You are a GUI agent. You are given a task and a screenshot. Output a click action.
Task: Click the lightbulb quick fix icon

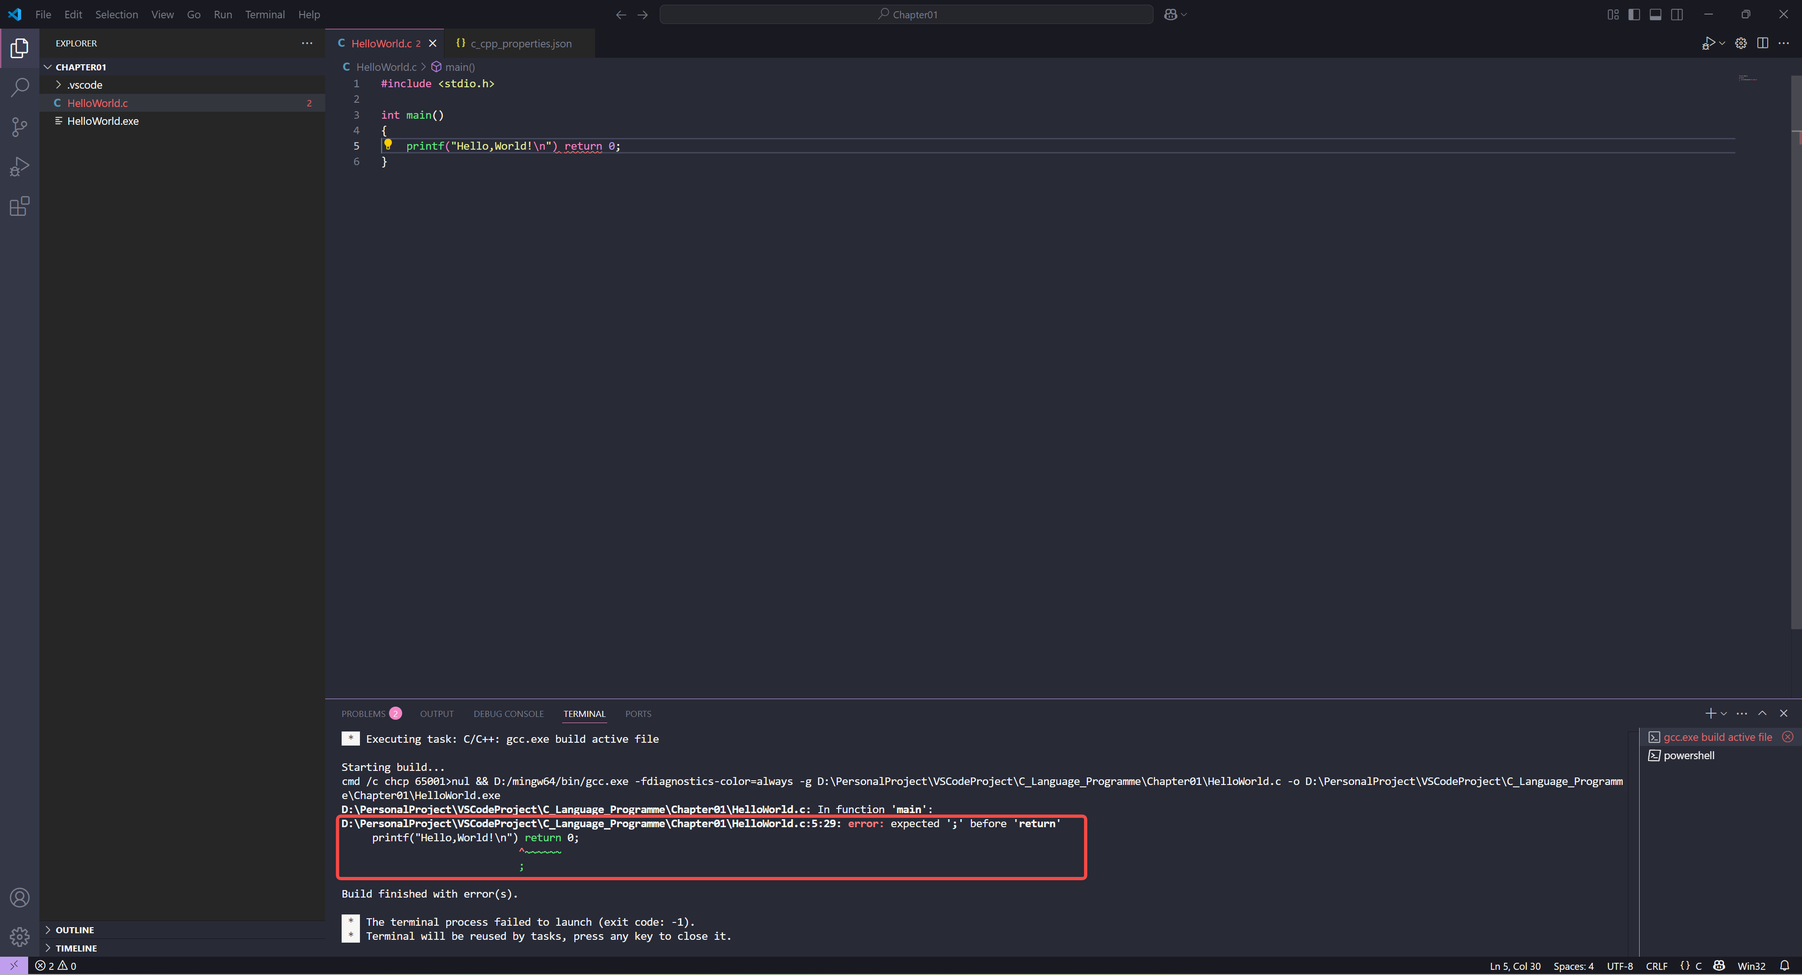388,145
